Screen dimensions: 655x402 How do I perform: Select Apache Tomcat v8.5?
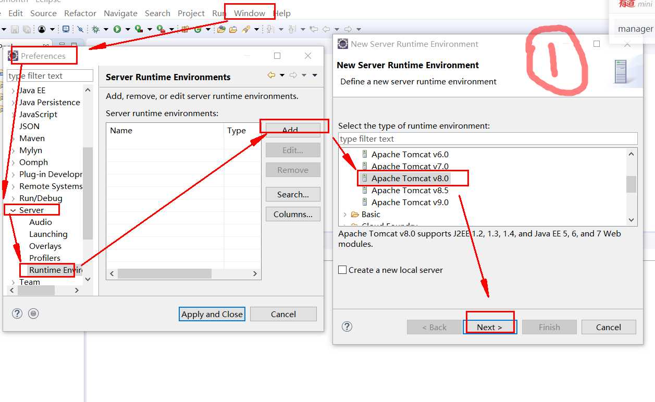pyautogui.click(x=410, y=191)
